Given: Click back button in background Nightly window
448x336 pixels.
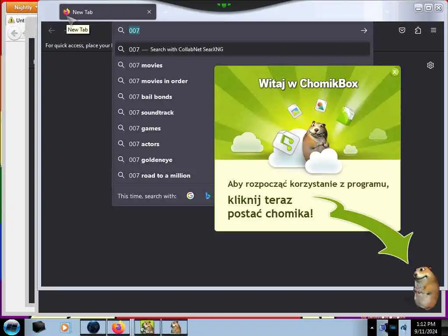Looking at the screenshot, I should 14,34.
